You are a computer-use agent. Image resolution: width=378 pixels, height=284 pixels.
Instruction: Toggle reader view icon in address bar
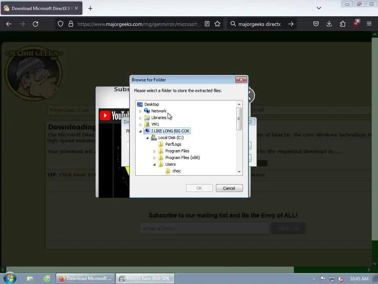[x=207, y=24]
